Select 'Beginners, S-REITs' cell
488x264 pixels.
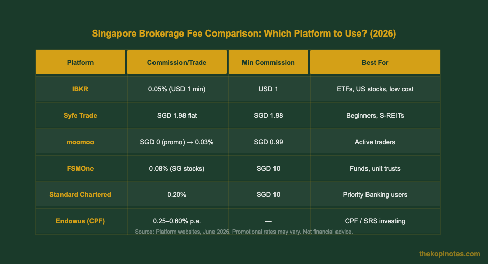(x=375, y=116)
